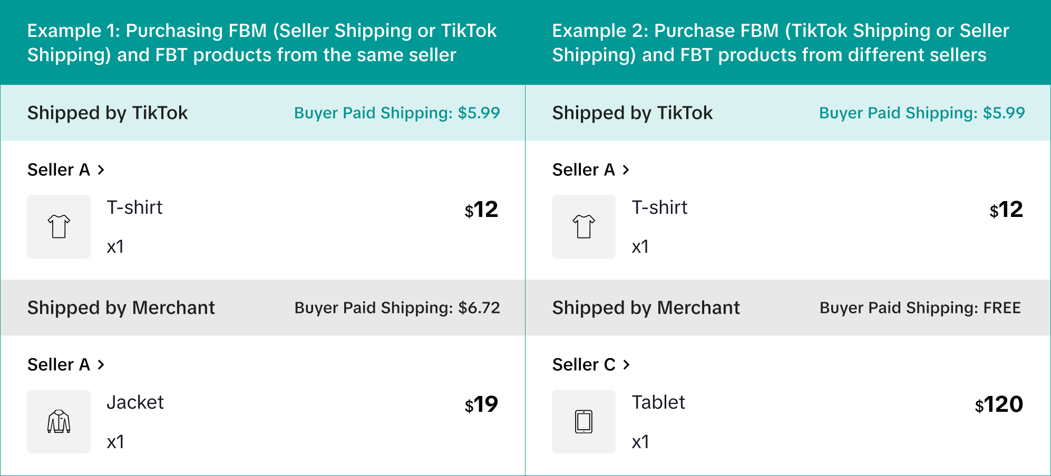Click the Jacket product icon
1051x476 pixels.
tap(59, 421)
